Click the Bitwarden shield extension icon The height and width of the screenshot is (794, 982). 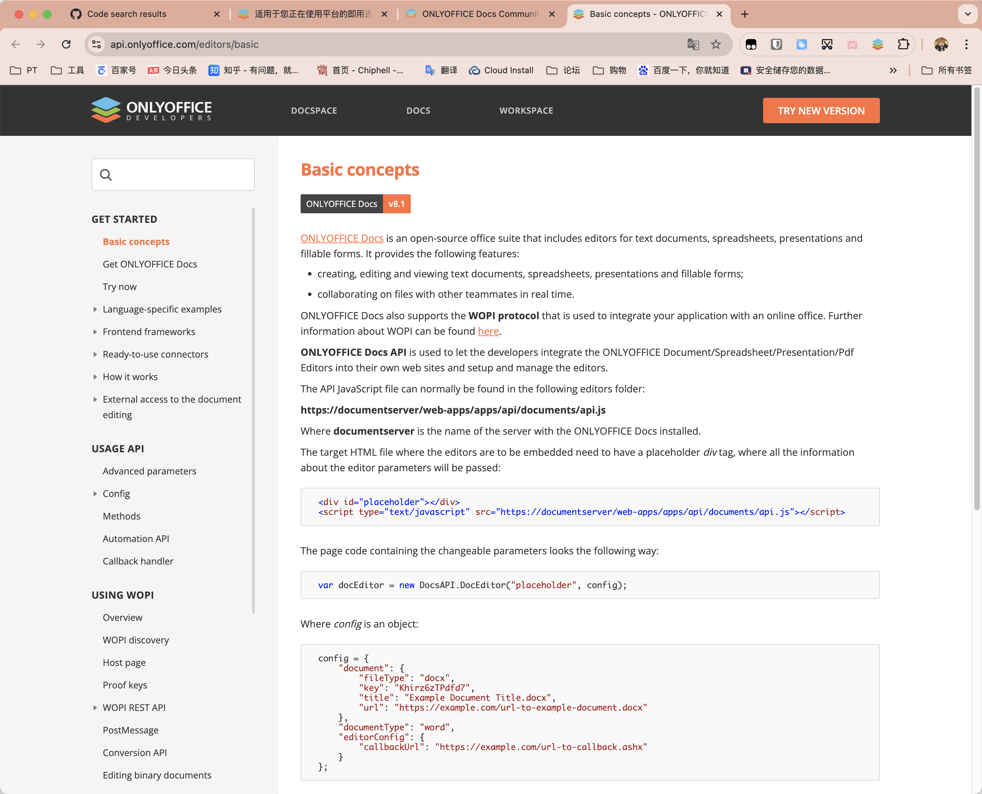click(x=776, y=44)
